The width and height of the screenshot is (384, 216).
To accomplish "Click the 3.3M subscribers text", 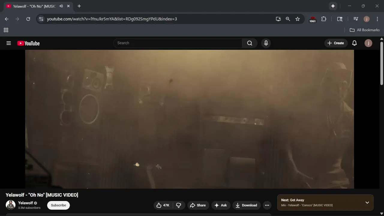I will coord(29,208).
